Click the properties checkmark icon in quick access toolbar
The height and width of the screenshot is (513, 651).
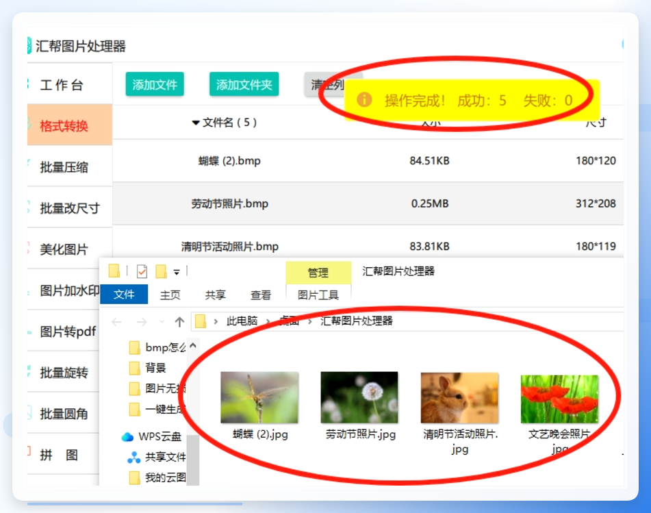tap(142, 271)
